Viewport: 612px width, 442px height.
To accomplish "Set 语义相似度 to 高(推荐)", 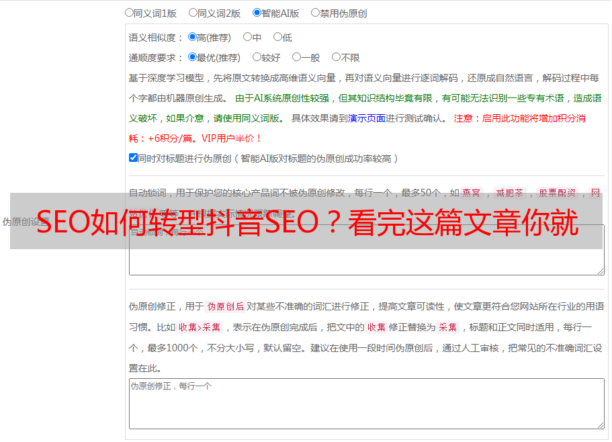I will pos(192,37).
